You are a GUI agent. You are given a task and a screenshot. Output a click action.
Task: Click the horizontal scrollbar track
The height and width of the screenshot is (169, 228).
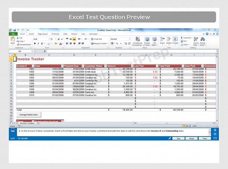(175, 123)
